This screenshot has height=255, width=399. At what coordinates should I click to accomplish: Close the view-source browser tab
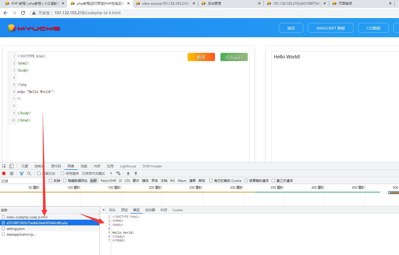(194, 3)
